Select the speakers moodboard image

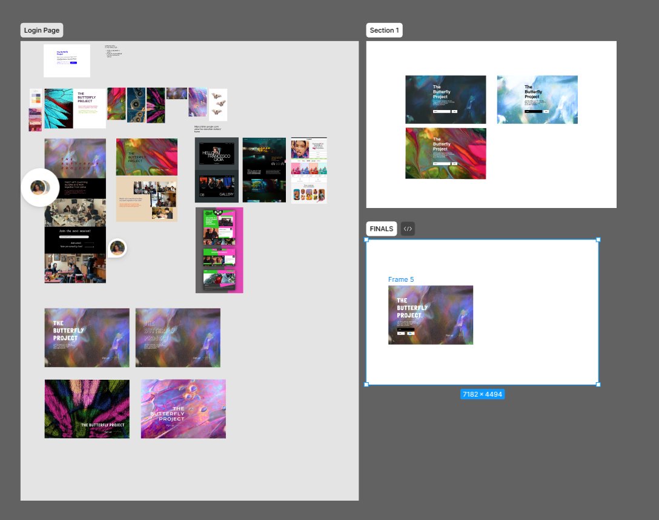click(x=136, y=105)
